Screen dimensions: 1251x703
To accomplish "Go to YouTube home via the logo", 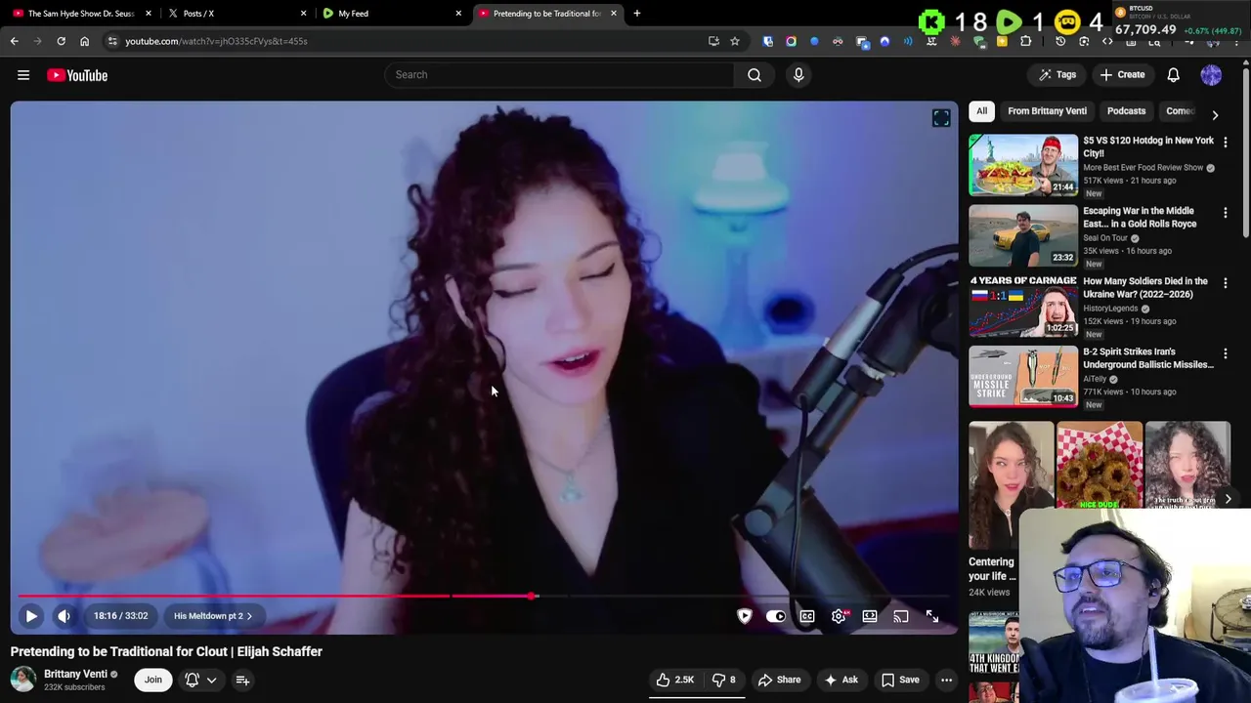I will [77, 75].
